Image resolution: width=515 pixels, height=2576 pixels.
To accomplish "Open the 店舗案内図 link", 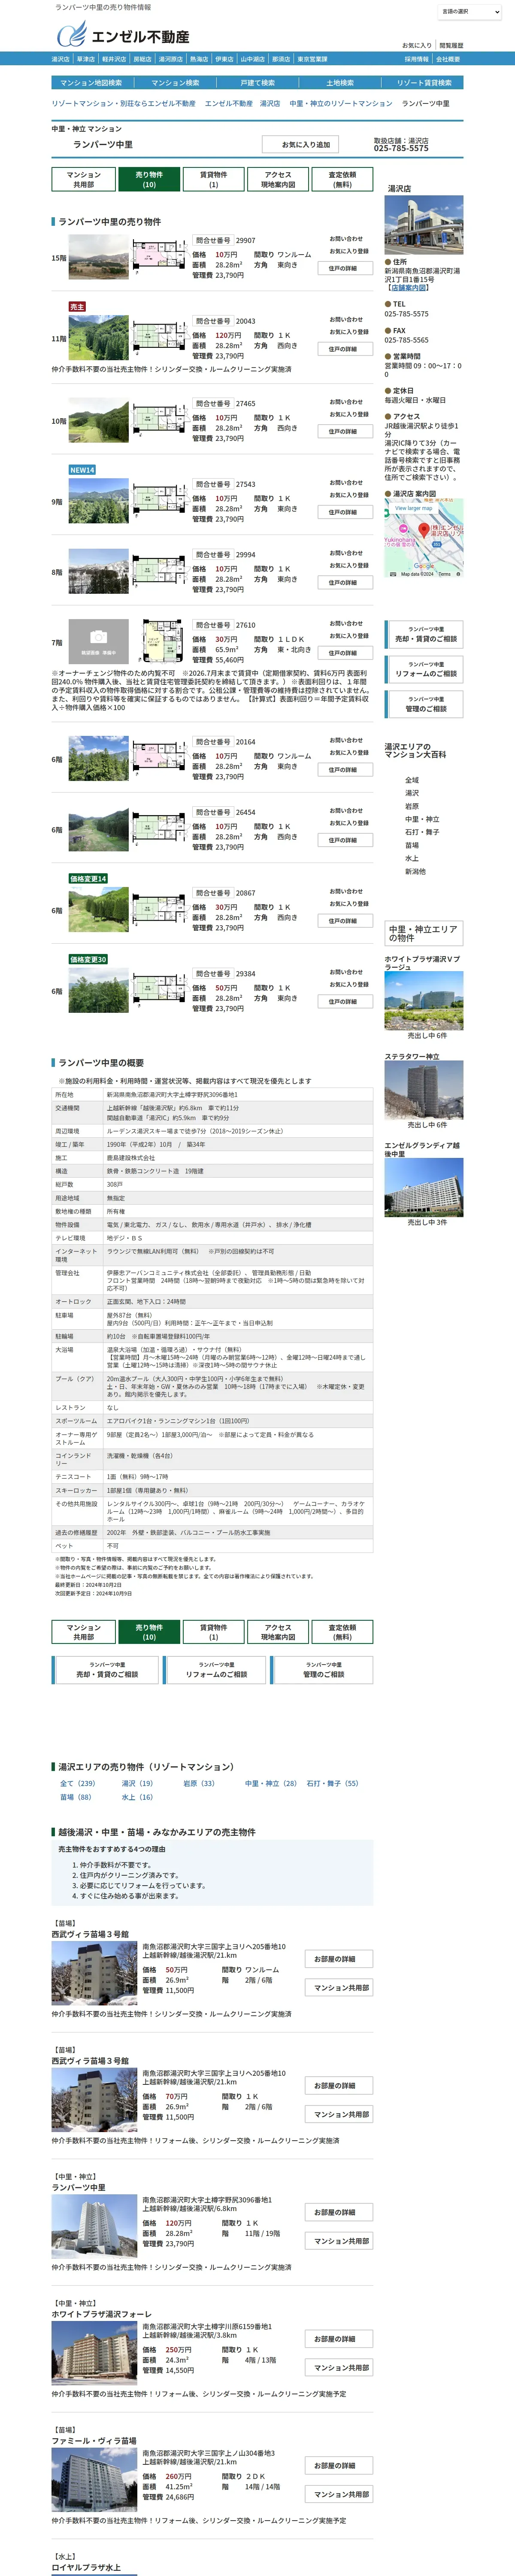I will point(408,288).
